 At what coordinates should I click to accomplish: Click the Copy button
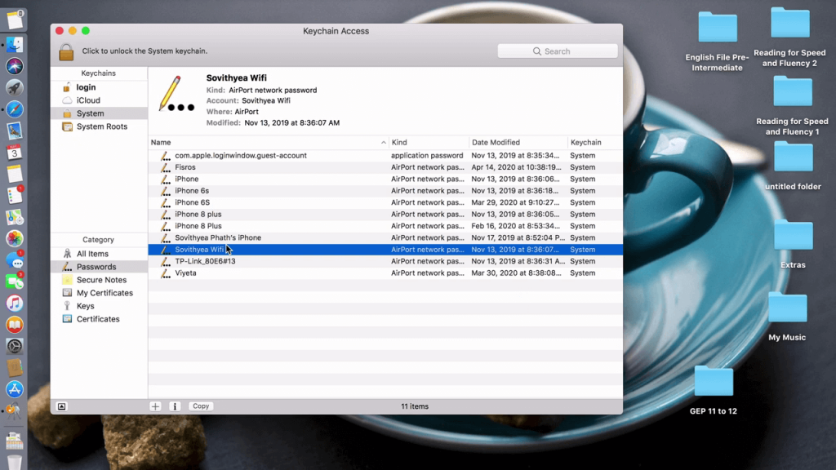(201, 406)
